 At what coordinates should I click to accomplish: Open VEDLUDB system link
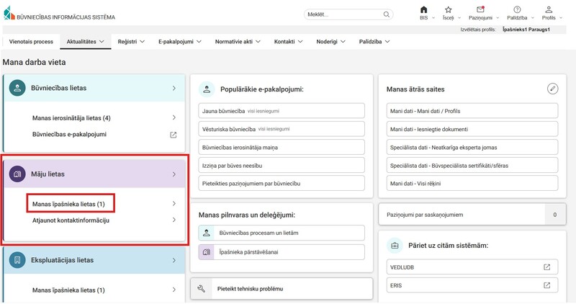(472, 267)
